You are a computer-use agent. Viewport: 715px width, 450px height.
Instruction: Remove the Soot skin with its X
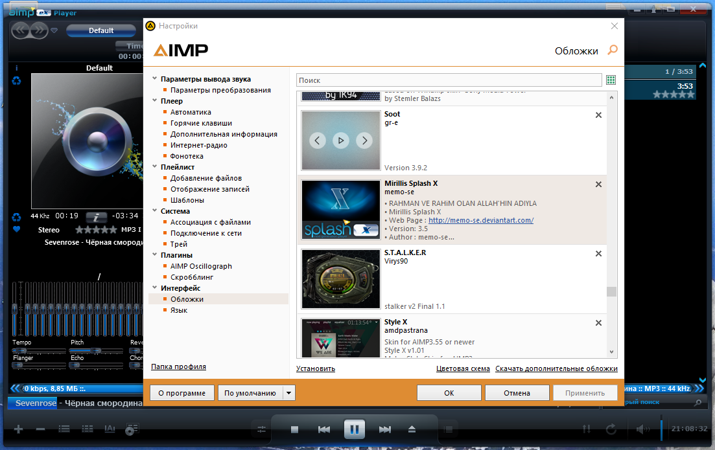click(x=599, y=115)
